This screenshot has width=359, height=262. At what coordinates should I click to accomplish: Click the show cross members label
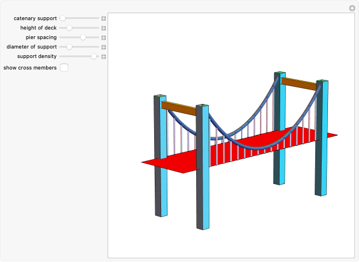(30, 68)
